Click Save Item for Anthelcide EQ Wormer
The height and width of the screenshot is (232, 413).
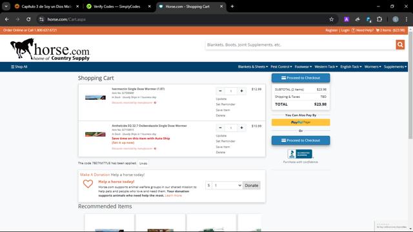pyautogui.click(x=223, y=147)
